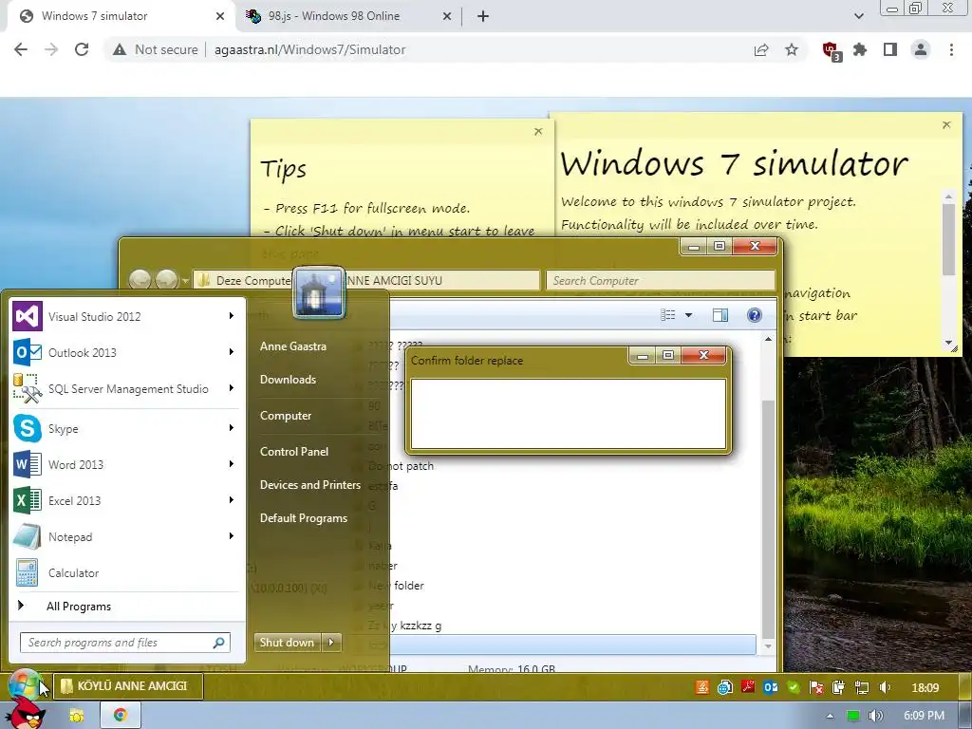This screenshot has height=729, width=972.
Task: Expand Excel 2013 submenu arrow
Action: [x=232, y=499]
